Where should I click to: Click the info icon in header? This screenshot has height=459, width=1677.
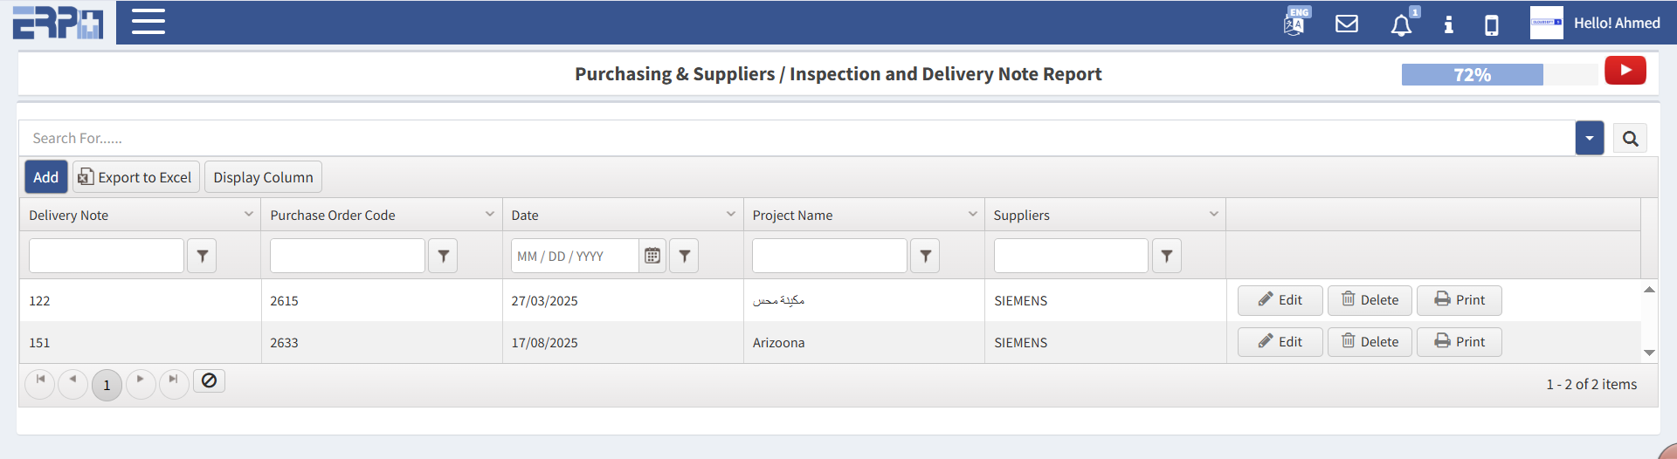pos(1448,24)
